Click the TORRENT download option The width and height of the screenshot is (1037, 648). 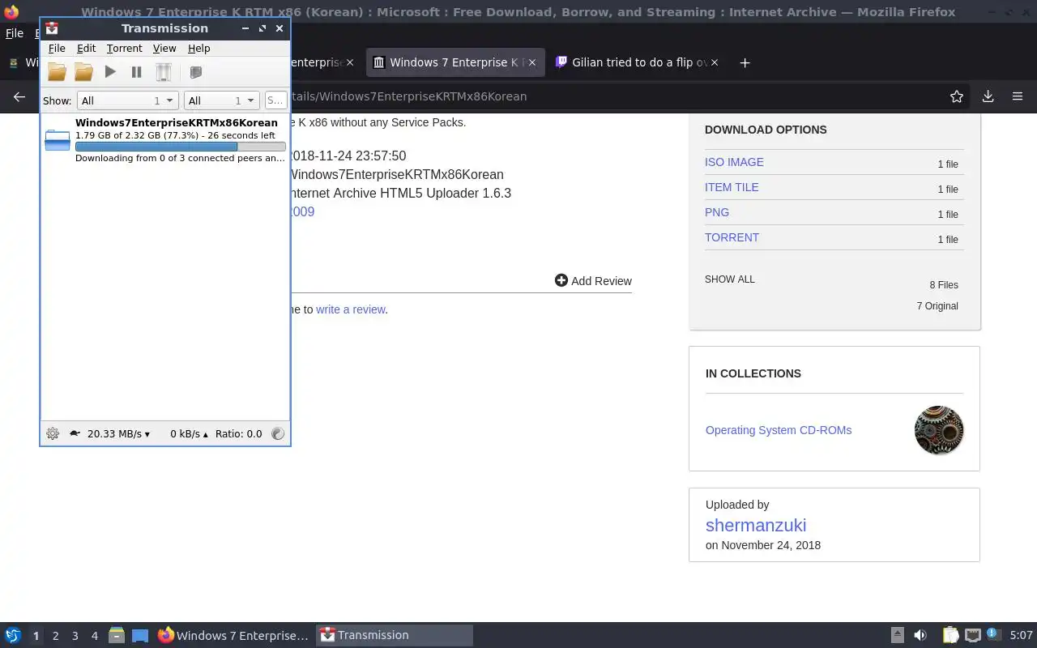pos(732,237)
